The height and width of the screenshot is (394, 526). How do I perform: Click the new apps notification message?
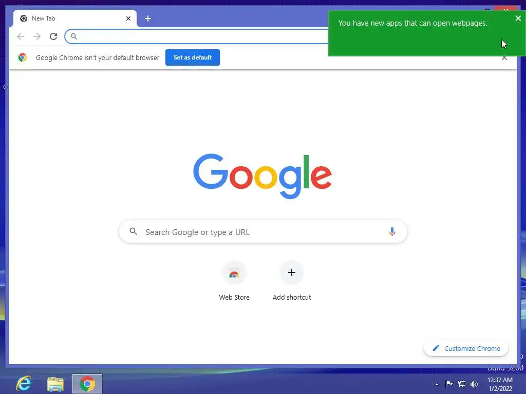click(x=412, y=23)
